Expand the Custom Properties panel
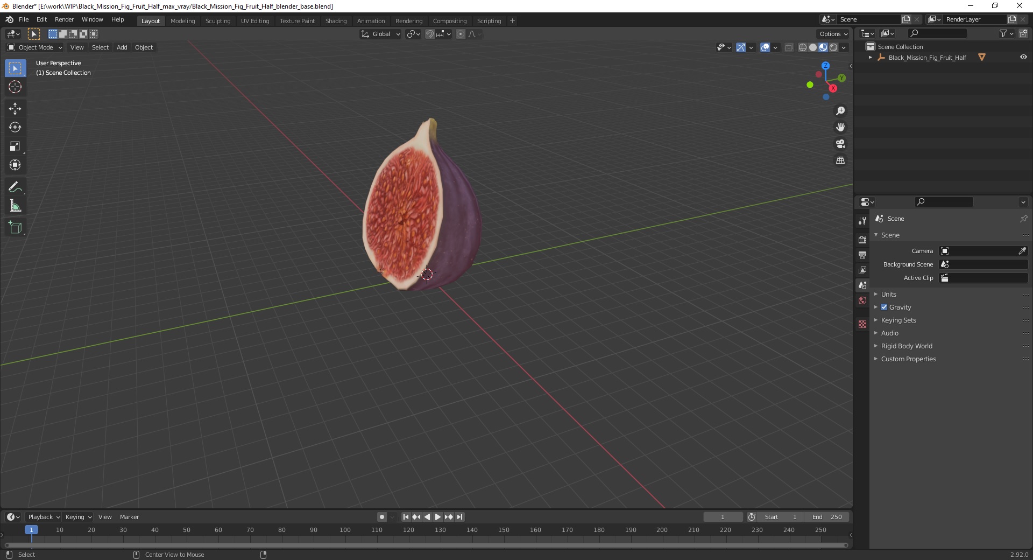 tap(908, 359)
